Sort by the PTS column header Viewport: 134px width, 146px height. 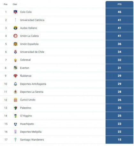click(119, 4)
